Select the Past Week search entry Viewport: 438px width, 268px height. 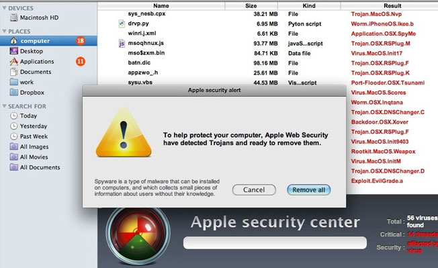coord(34,136)
